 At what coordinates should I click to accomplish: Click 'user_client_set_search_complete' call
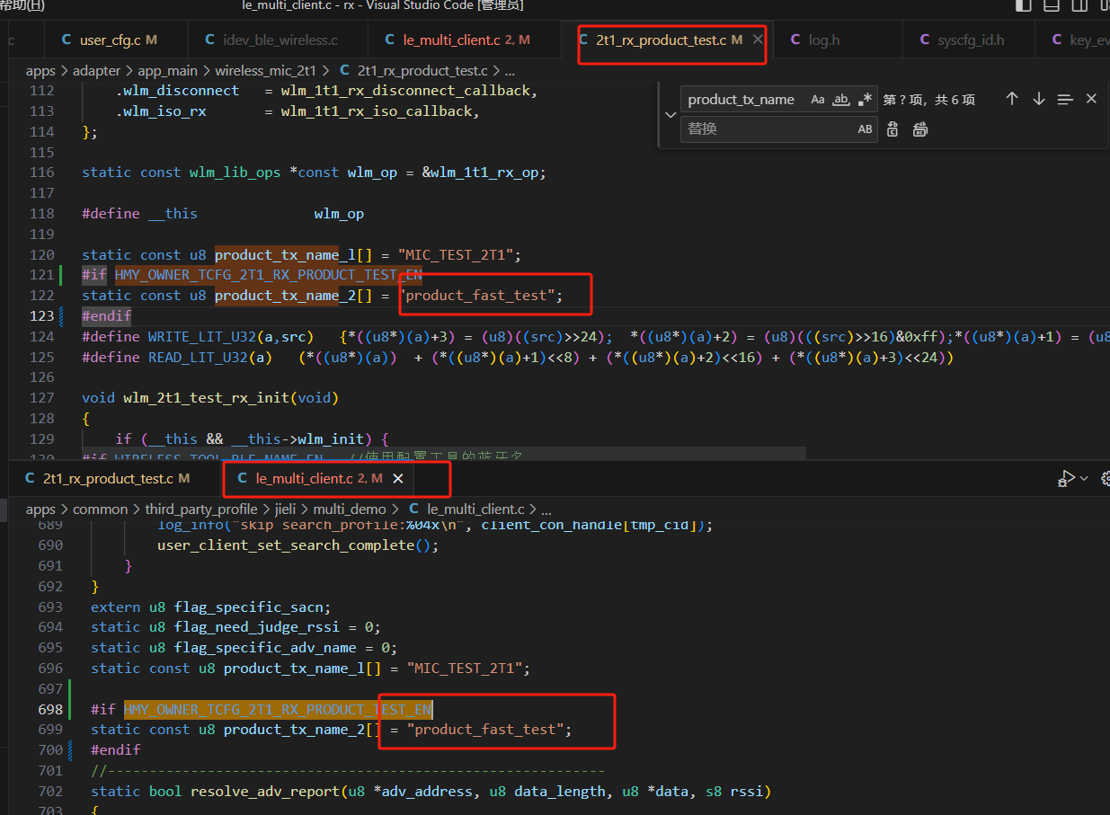tap(285, 545)
